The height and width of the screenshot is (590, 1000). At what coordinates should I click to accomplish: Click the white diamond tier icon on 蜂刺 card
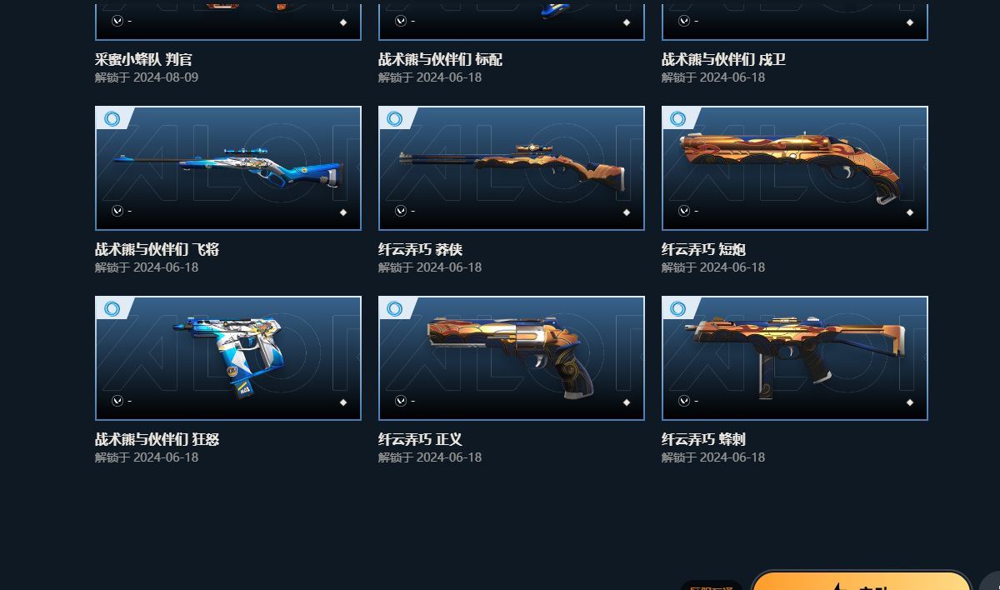point(910,402)
